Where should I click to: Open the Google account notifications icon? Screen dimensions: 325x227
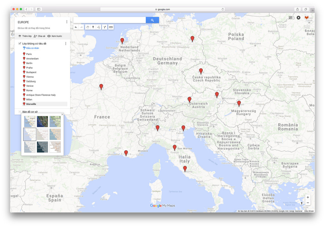click(x=298, y=18)
